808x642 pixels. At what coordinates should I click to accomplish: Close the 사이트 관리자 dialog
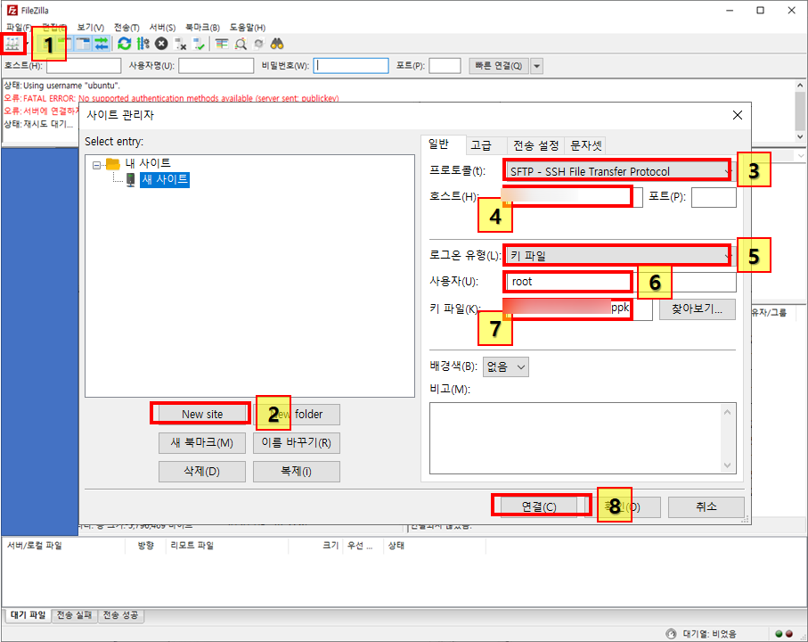(x=738, y=115)
